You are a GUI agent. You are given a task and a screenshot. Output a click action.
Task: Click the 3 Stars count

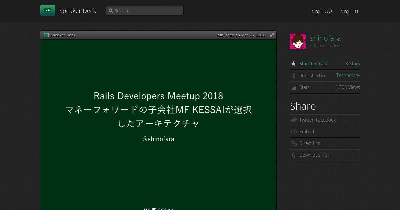click(x=353, y=64)
